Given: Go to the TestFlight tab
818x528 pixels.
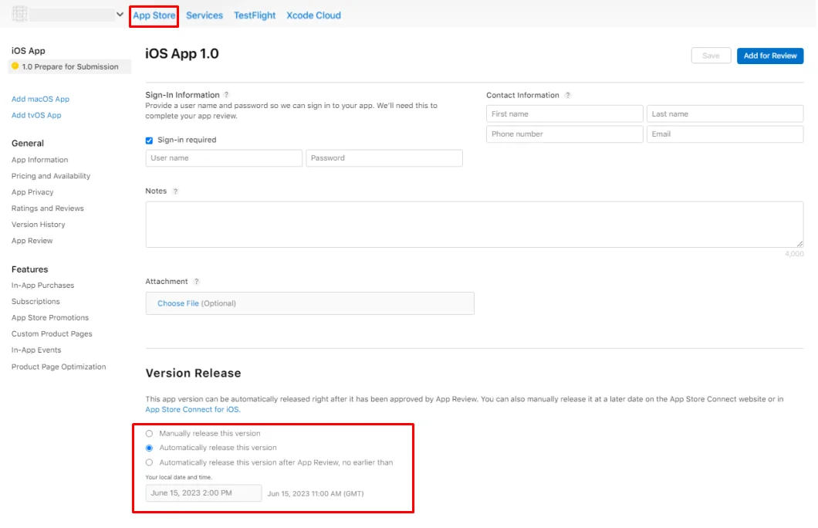Looking at the screenshot, I should (x=255, y=15).
